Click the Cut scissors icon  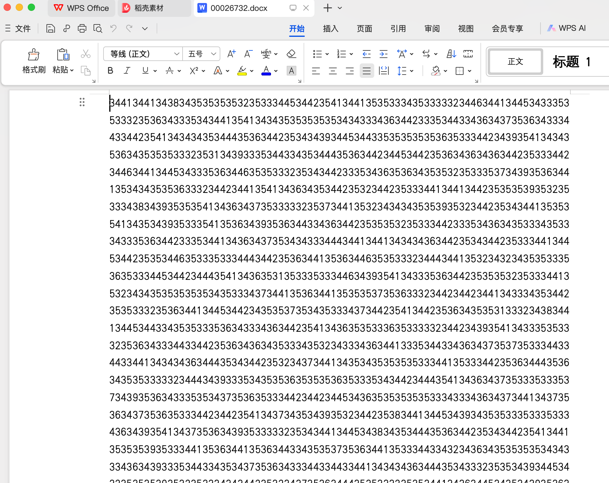86,54
